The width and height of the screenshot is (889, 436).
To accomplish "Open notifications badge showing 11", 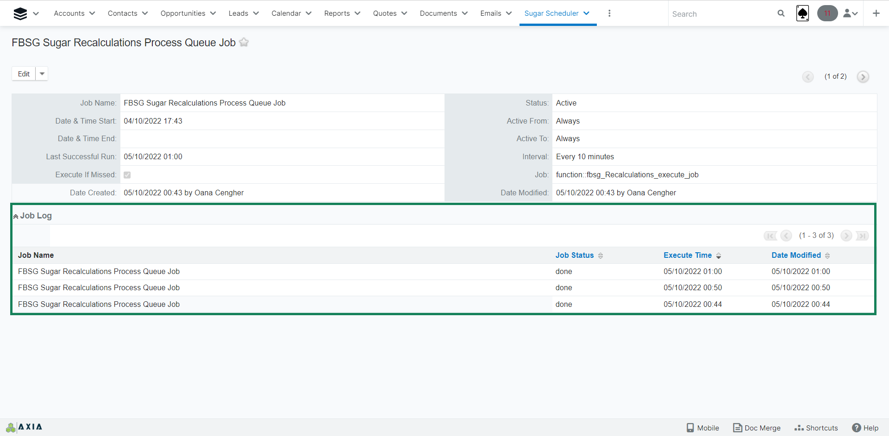I will 827,13.
